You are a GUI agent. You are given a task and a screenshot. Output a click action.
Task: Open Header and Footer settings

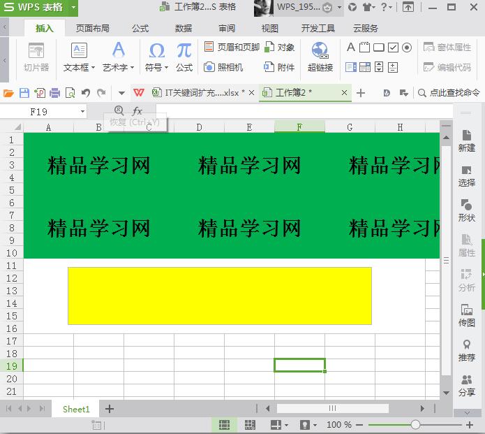coord(232,47)
